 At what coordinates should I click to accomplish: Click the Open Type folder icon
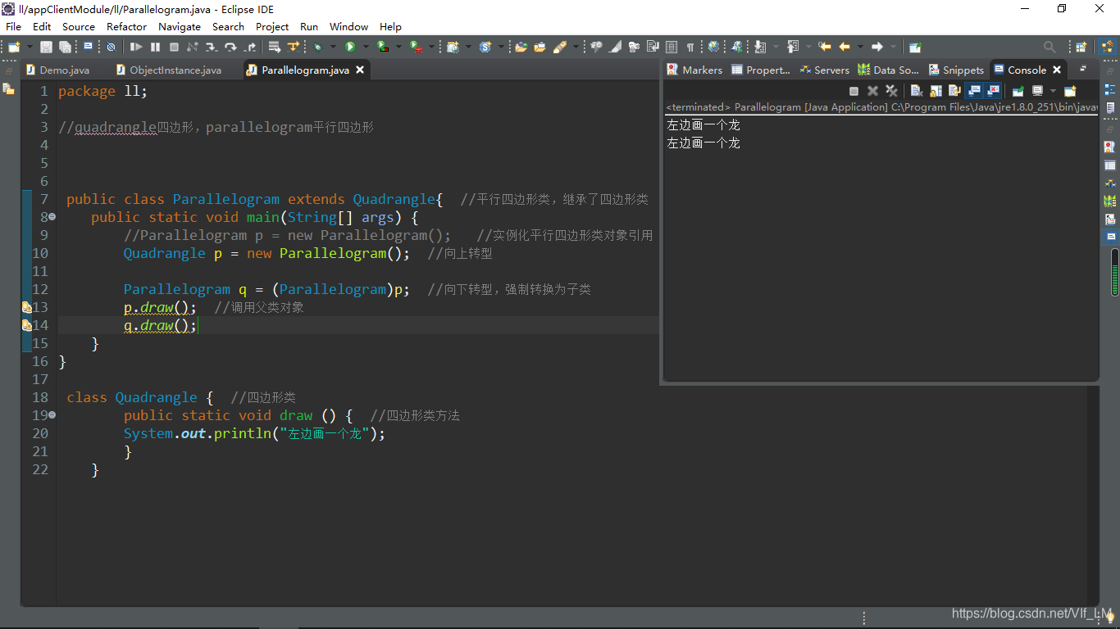[x=521, y=47]
